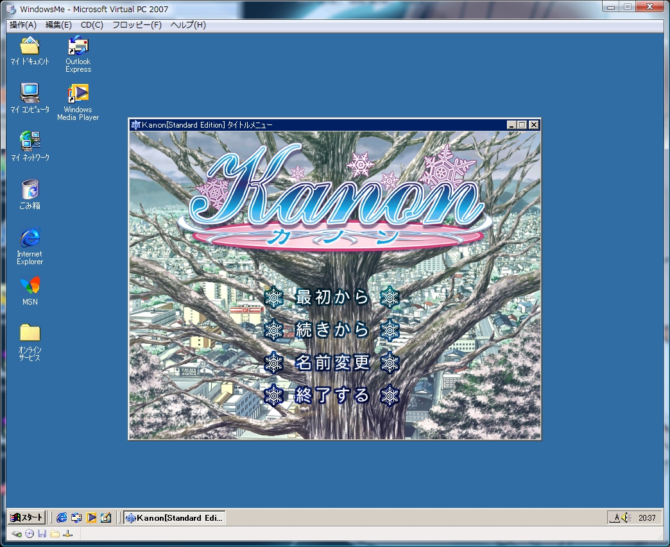Click the 20:37 taskbar clock

pos(647,518)
